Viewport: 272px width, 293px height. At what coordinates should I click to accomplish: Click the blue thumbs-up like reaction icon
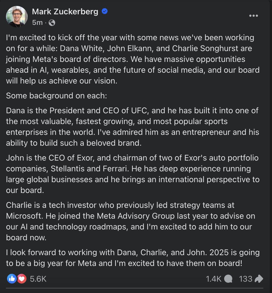coord(12,279)
